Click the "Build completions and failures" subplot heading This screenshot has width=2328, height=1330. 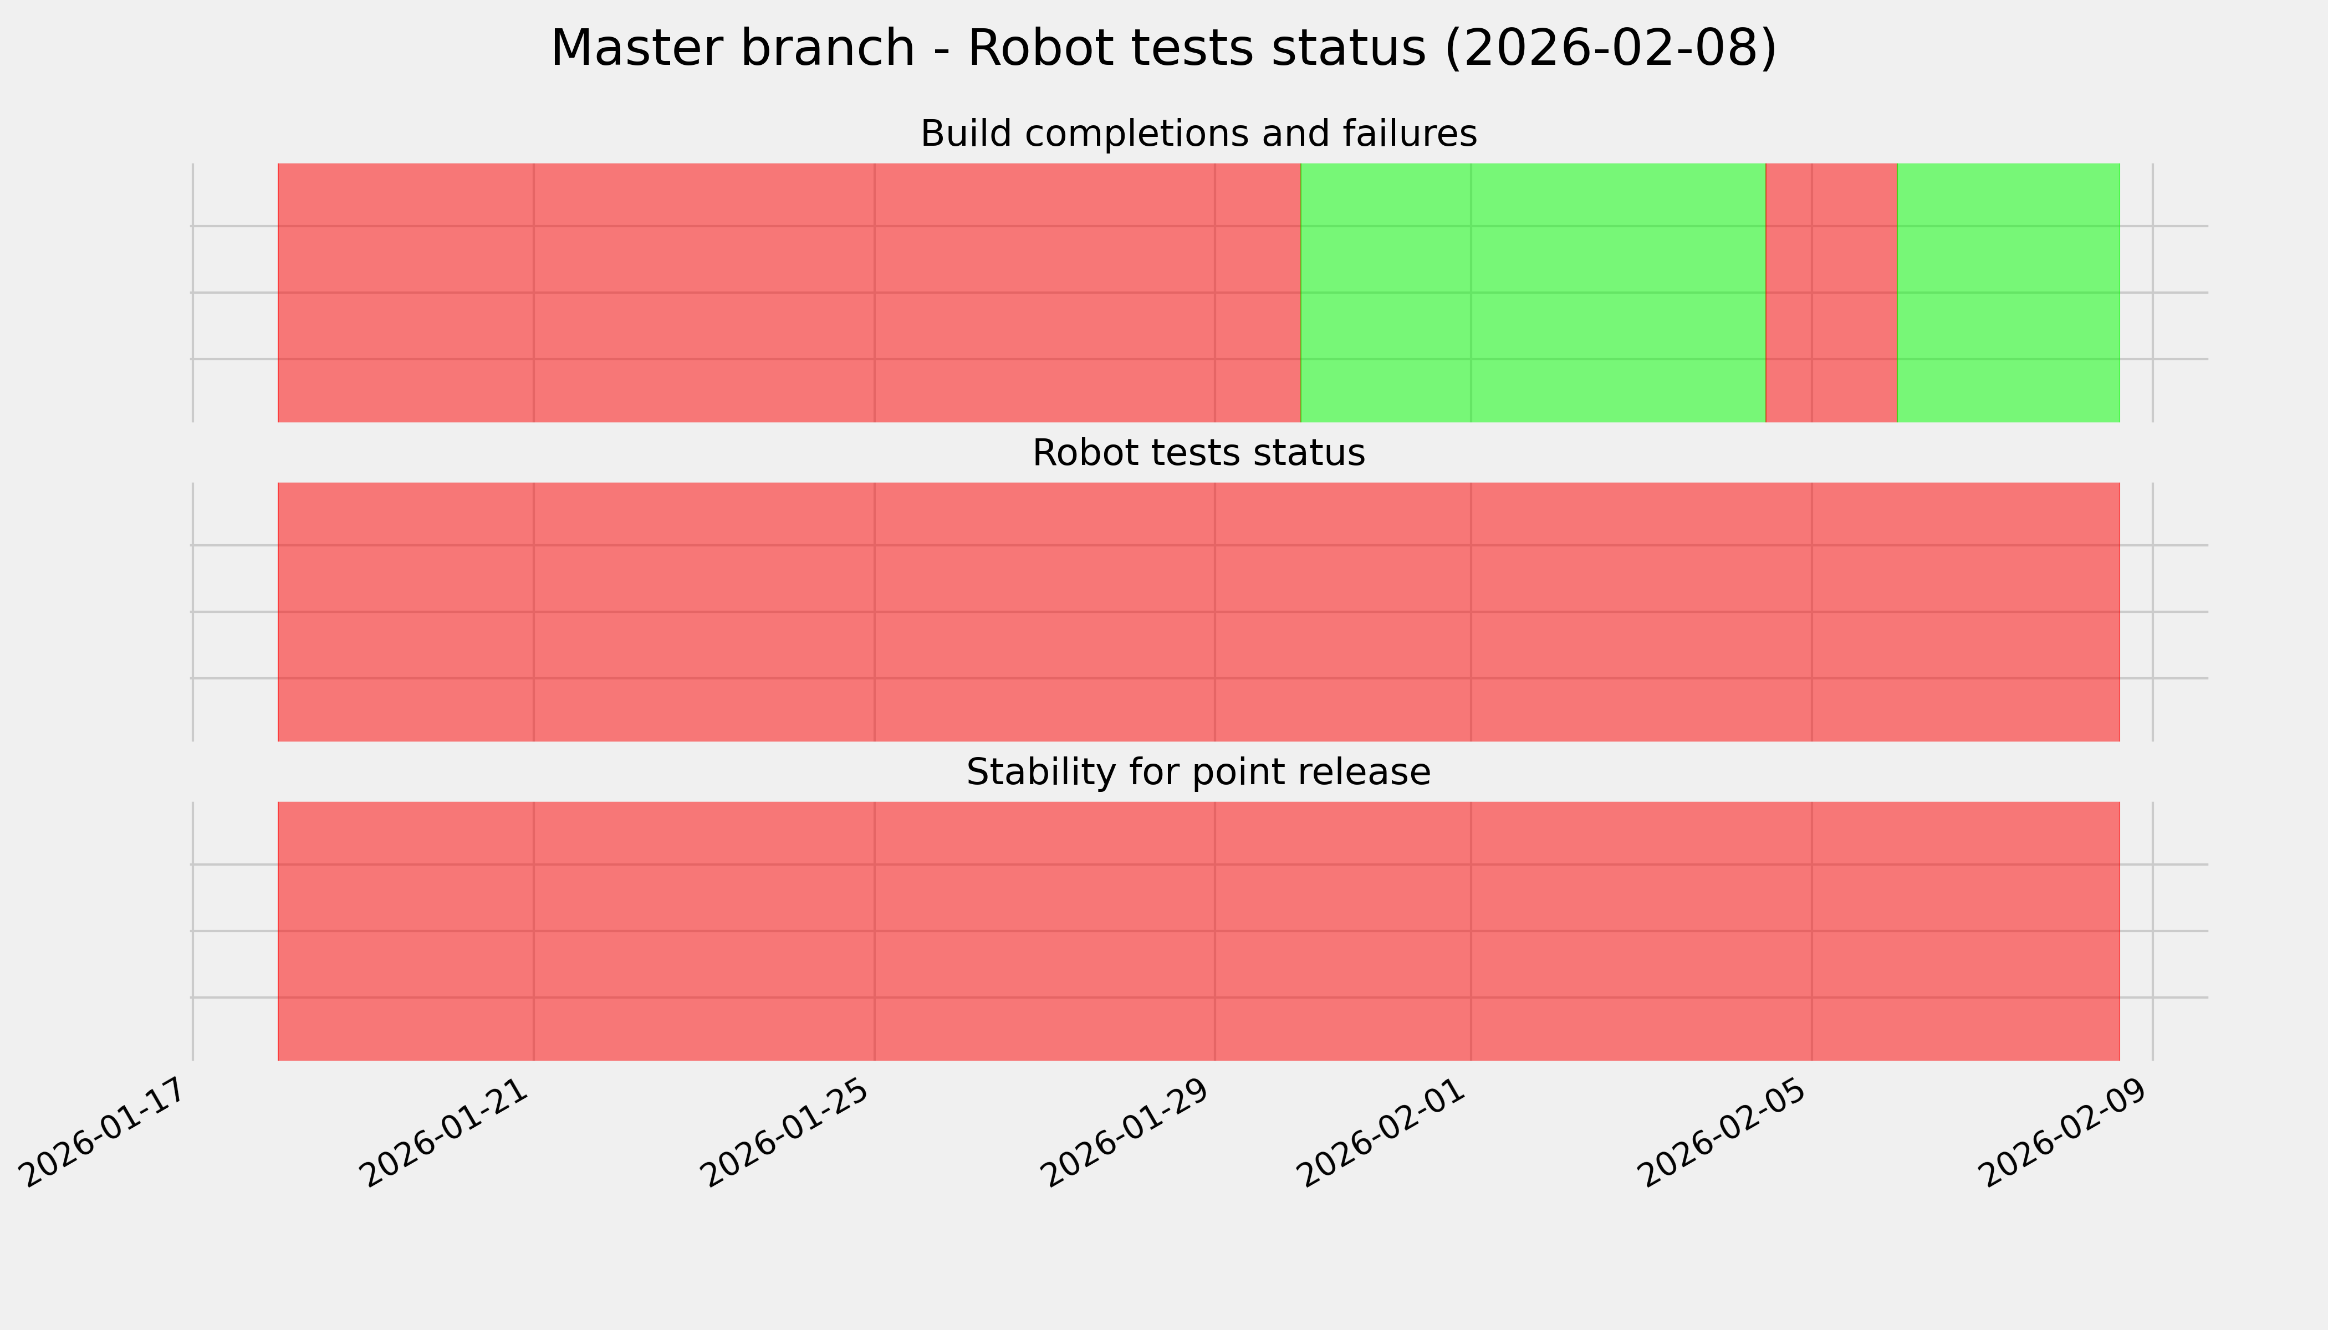[x=1198, y=134]
